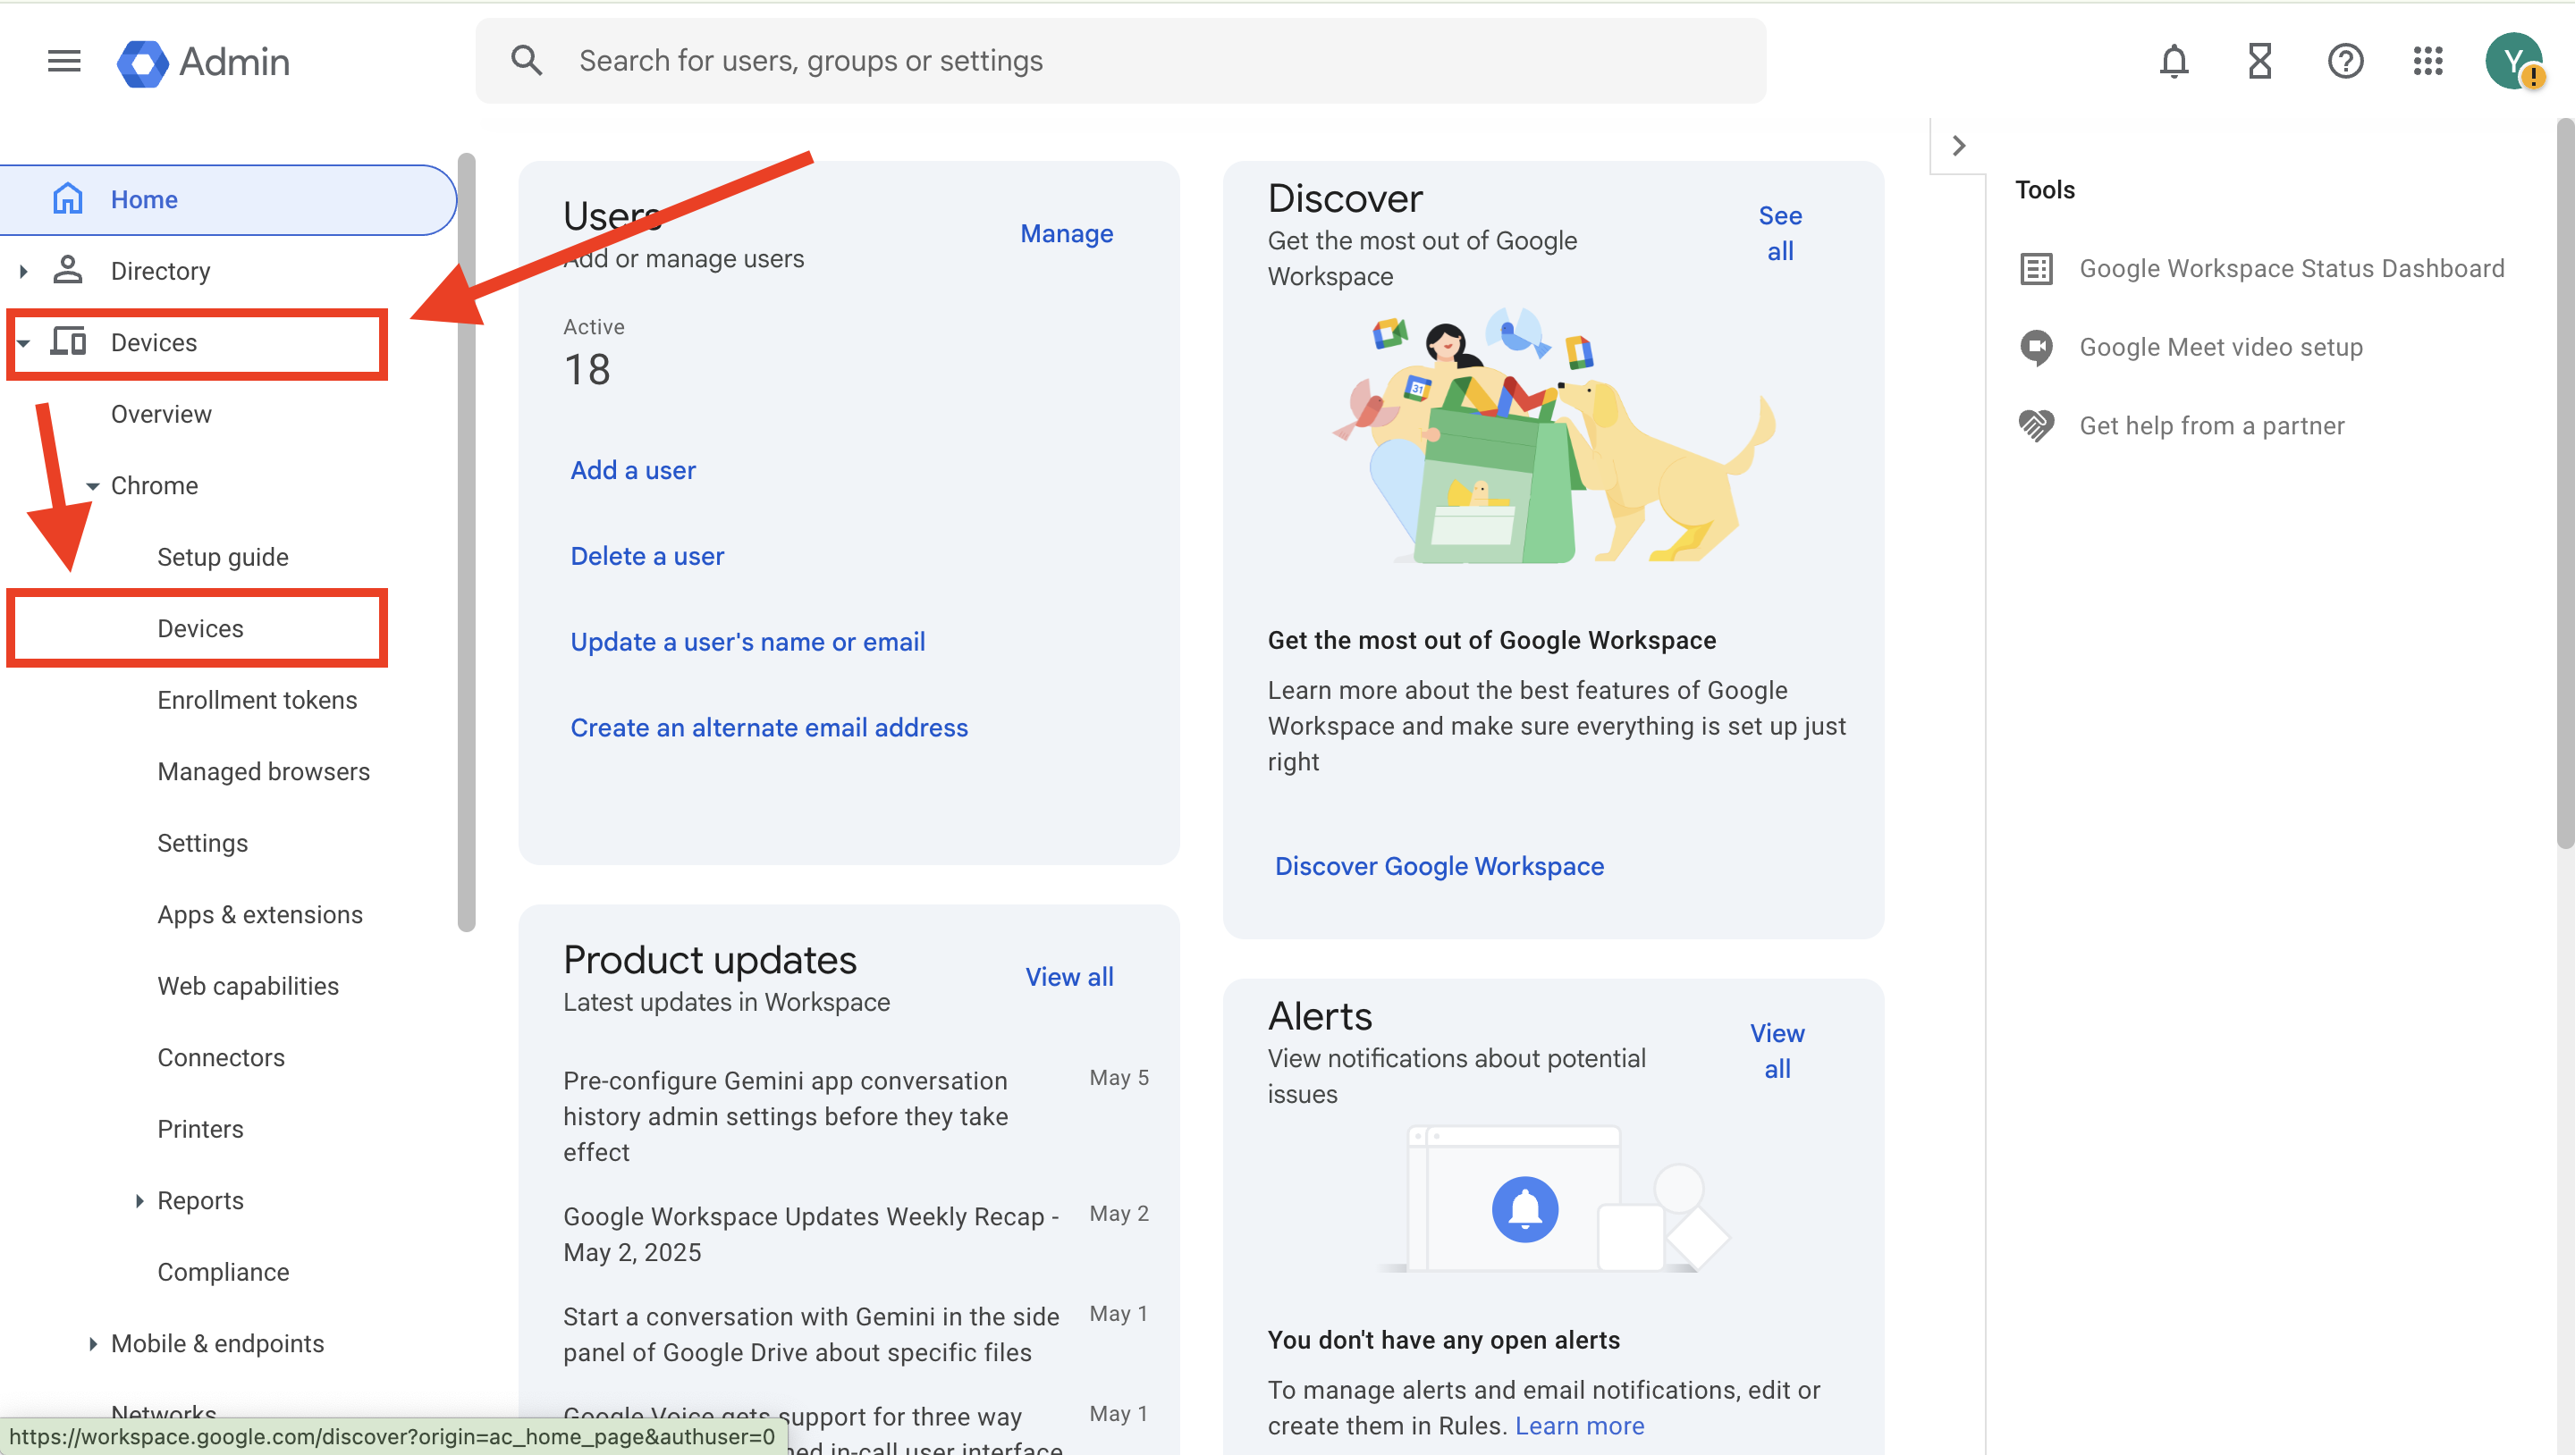Click the sidebar vertical scrollbar
Viewport: 2575px width, 1455px height.
click(466, 542)
